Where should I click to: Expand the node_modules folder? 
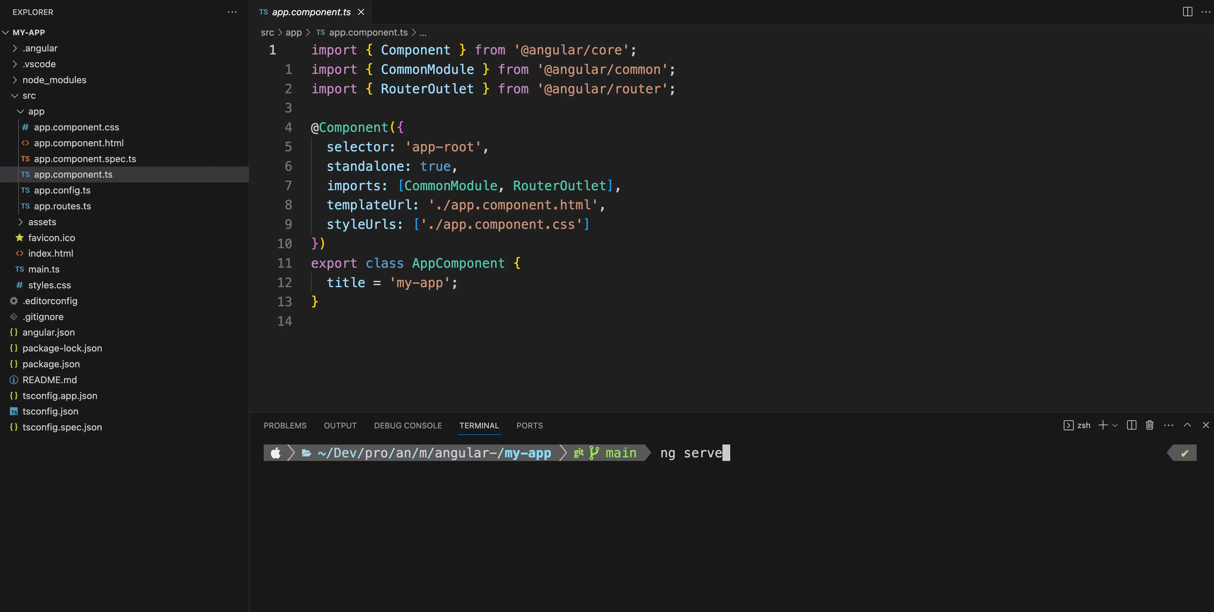tap(15, 80)
